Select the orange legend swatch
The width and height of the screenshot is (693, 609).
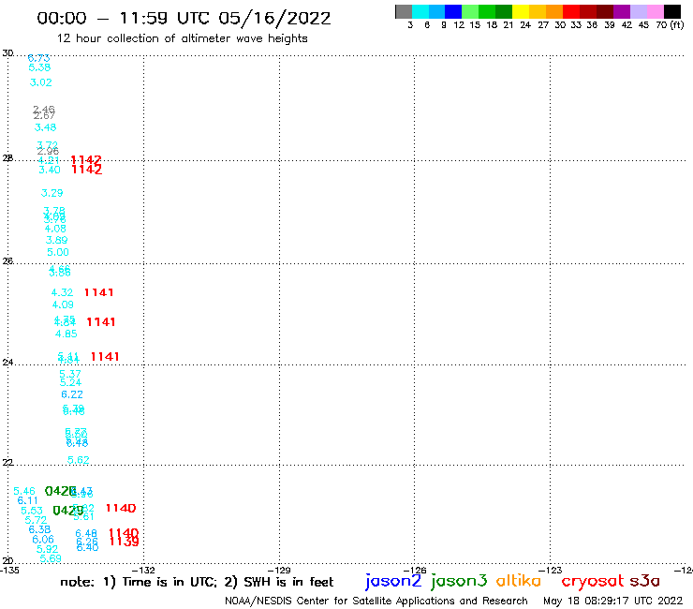tap(554, 11)
